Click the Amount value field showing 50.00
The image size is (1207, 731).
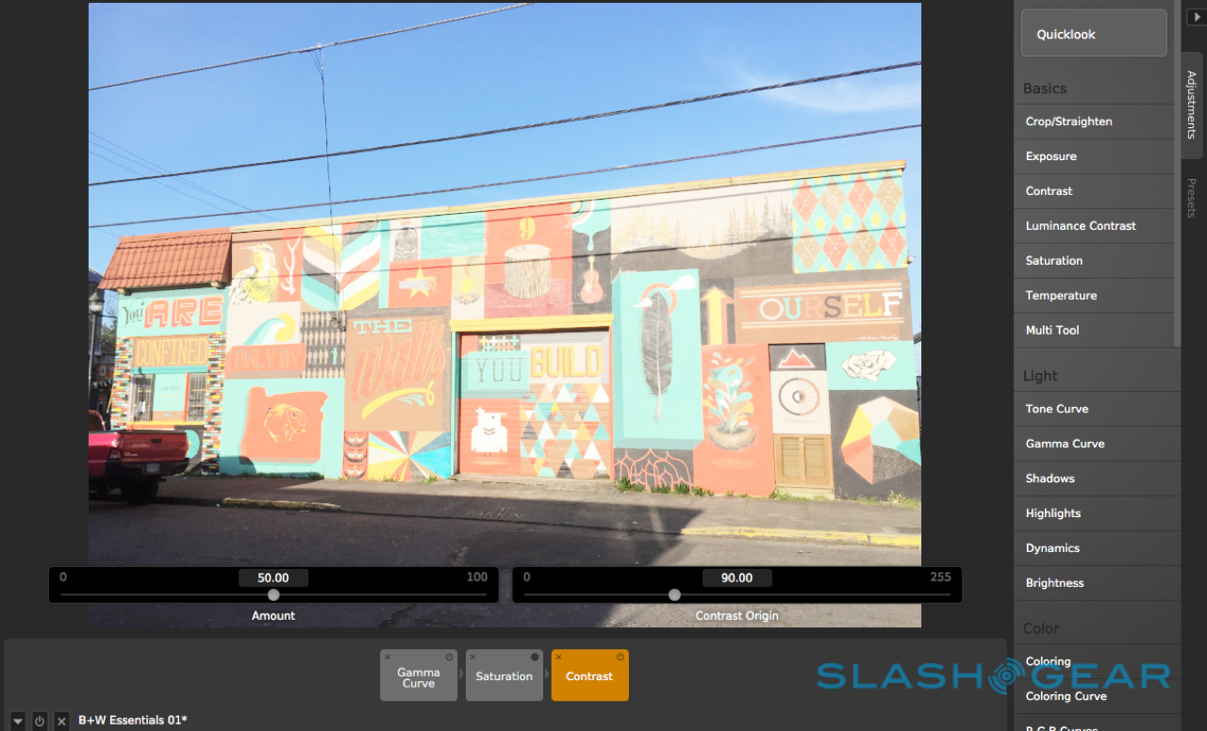click(x=273, y=578)
